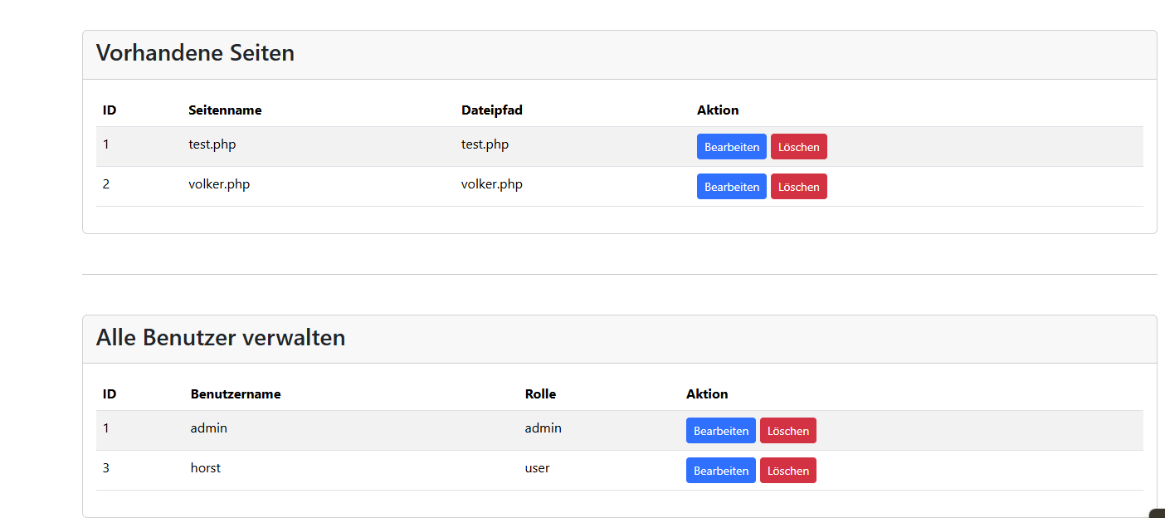This screenshot has width=1165, height=518.
Task: Click Bearbeiten for the test.php page
Action: [731, 147]
